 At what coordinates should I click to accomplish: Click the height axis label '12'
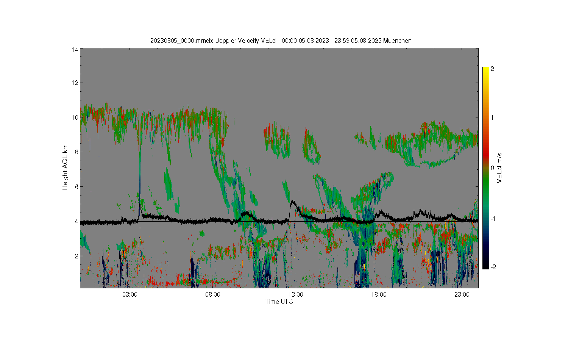(x=75, y=83)
